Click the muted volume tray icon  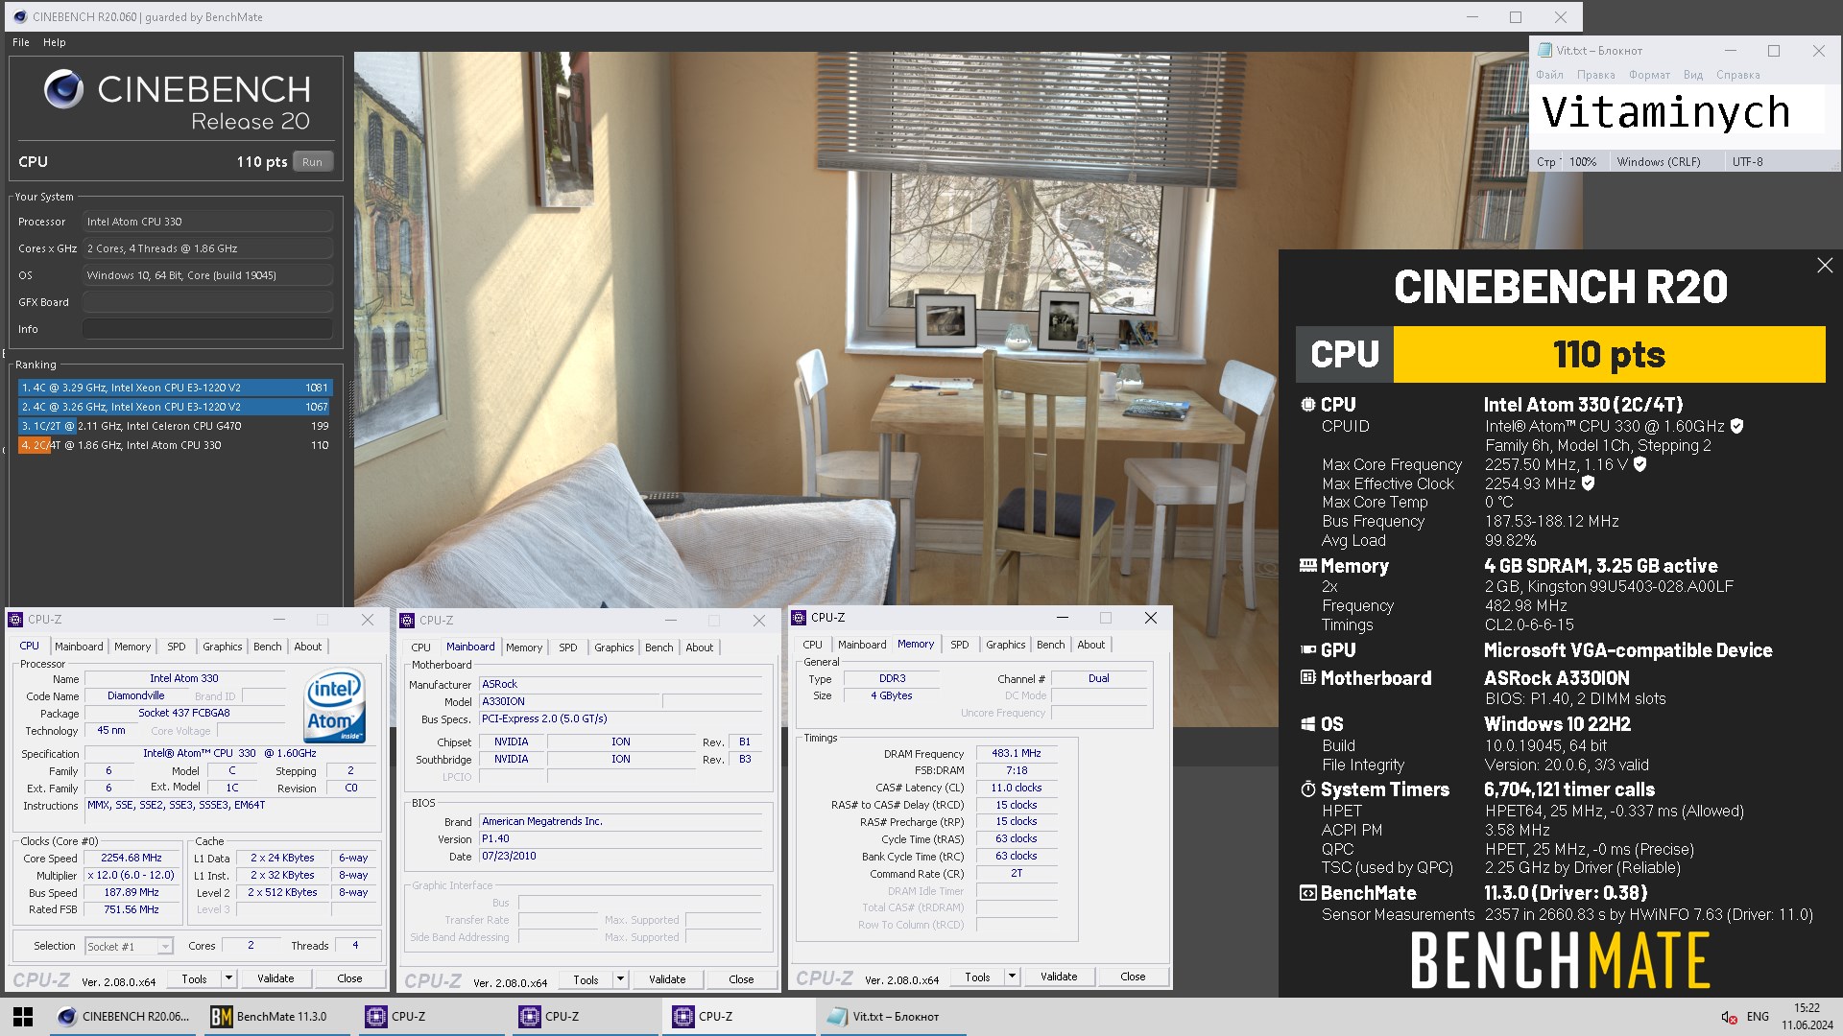(x=1728, y=1017)
